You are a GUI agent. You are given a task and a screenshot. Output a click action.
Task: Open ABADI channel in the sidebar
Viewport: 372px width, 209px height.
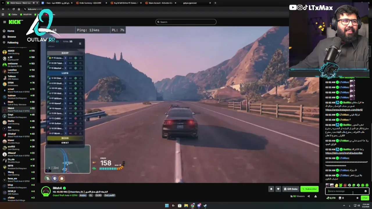click(18, 52)
